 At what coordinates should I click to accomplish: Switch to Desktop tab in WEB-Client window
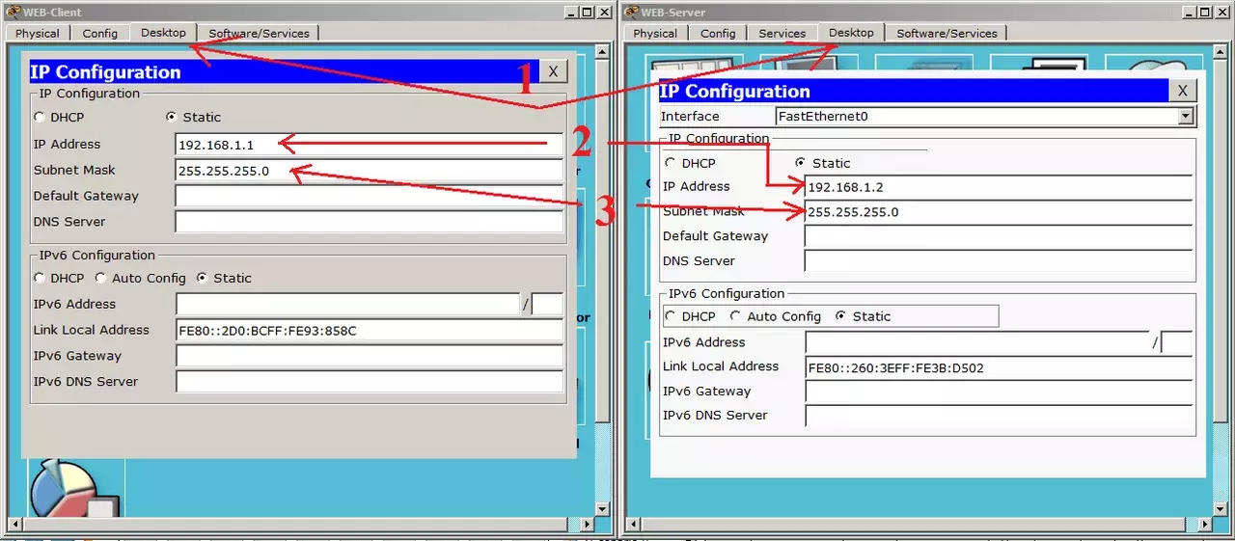point(163,32)
